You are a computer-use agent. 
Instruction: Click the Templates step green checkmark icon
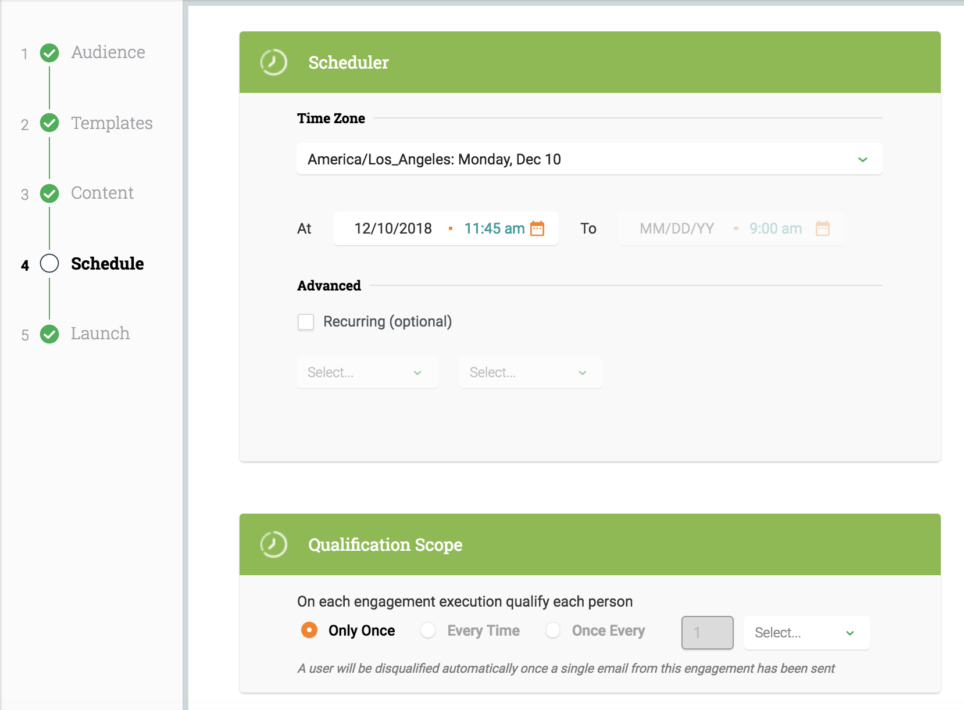point(49,123)
